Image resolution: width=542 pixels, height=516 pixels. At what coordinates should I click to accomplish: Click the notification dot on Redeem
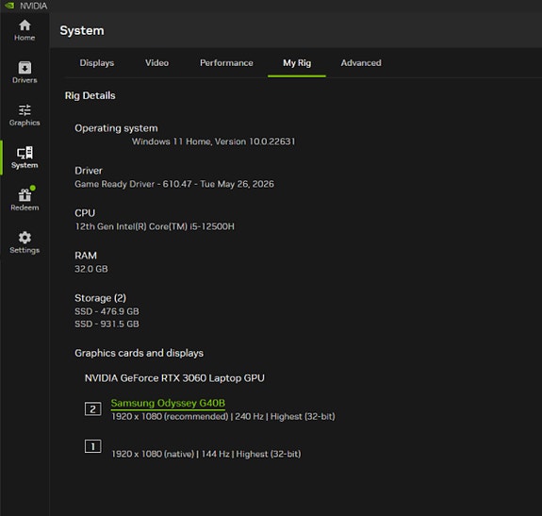(x=32, y=188)
